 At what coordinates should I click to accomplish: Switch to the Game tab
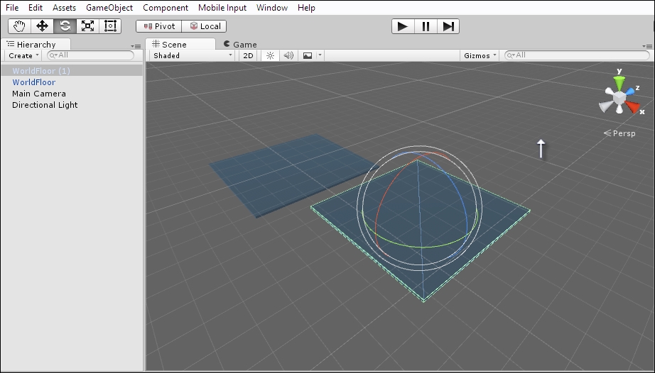click(x=240, y=44)
